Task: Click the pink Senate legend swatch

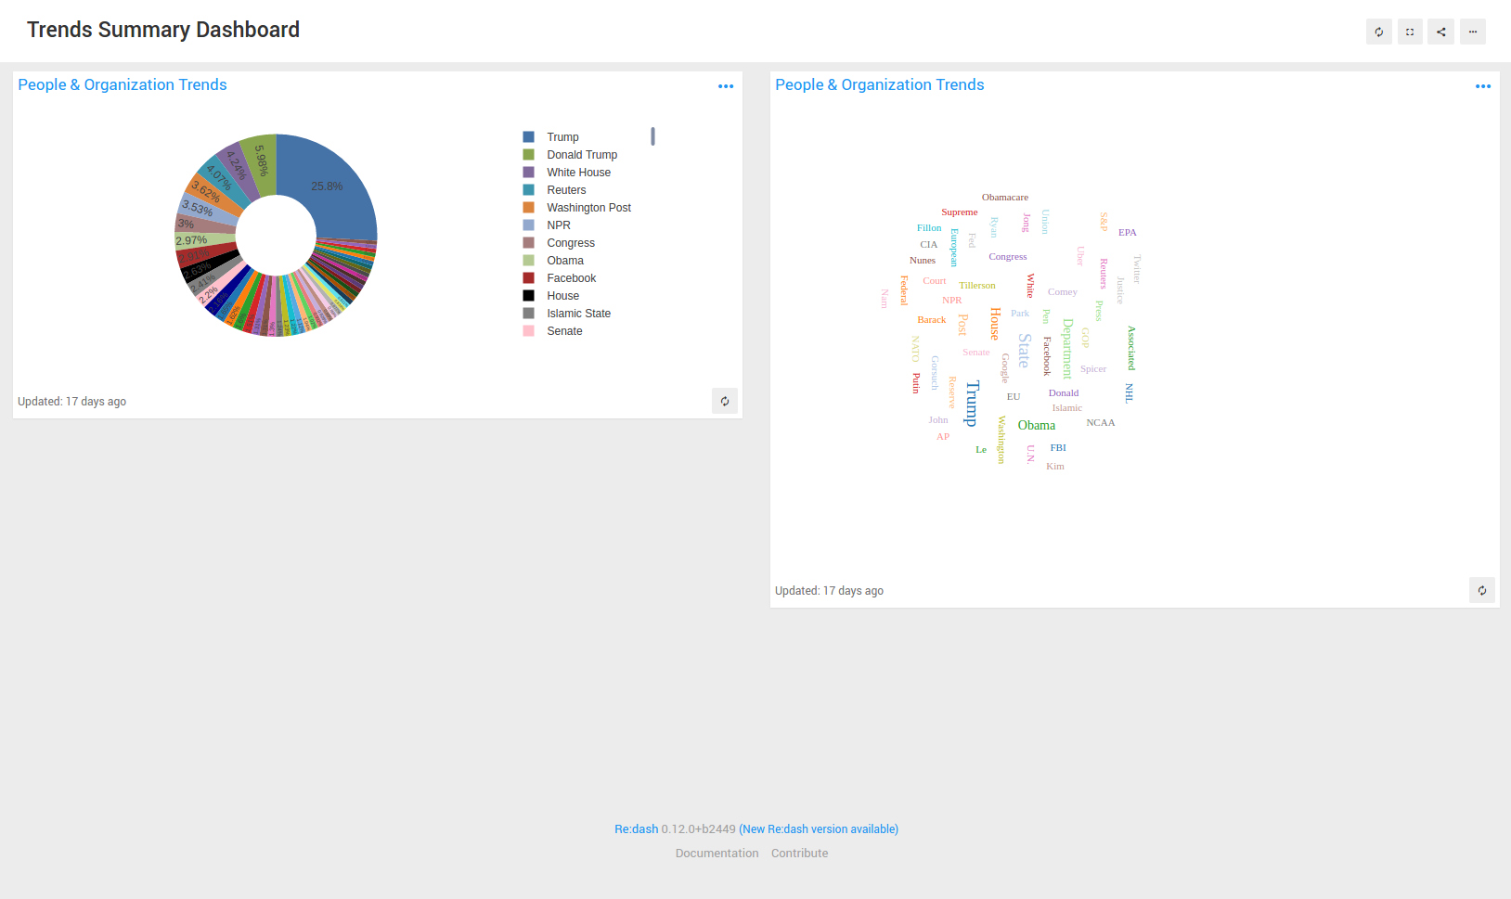Action: [528, 331]
